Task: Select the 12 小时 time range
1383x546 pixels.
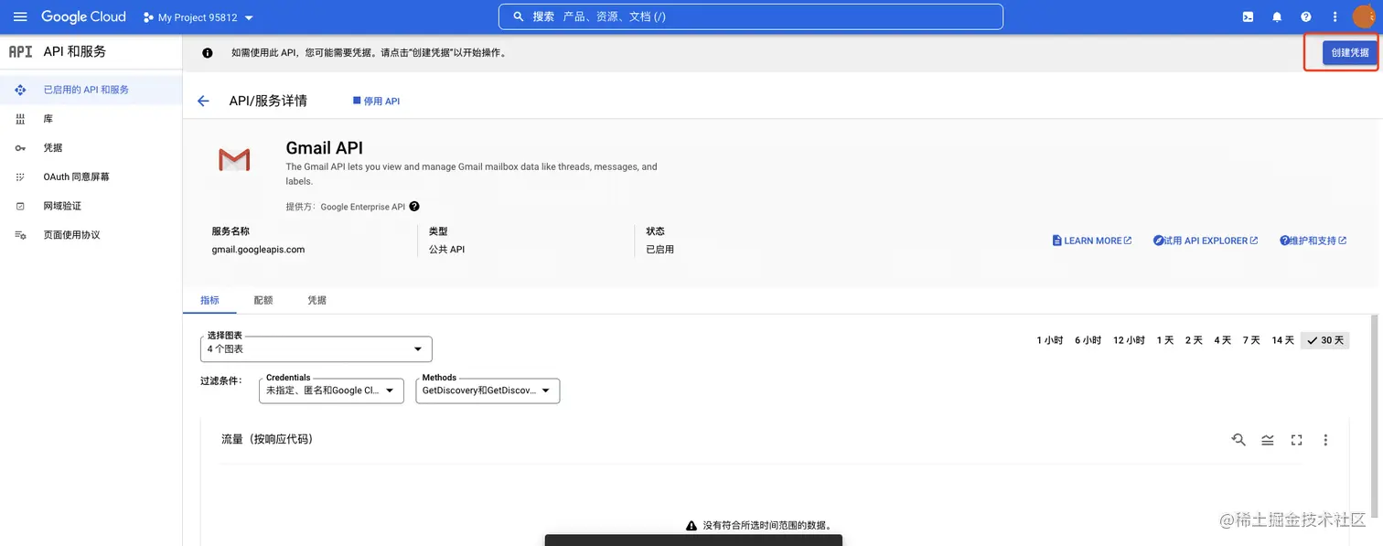Action: tap(1129, 340)
